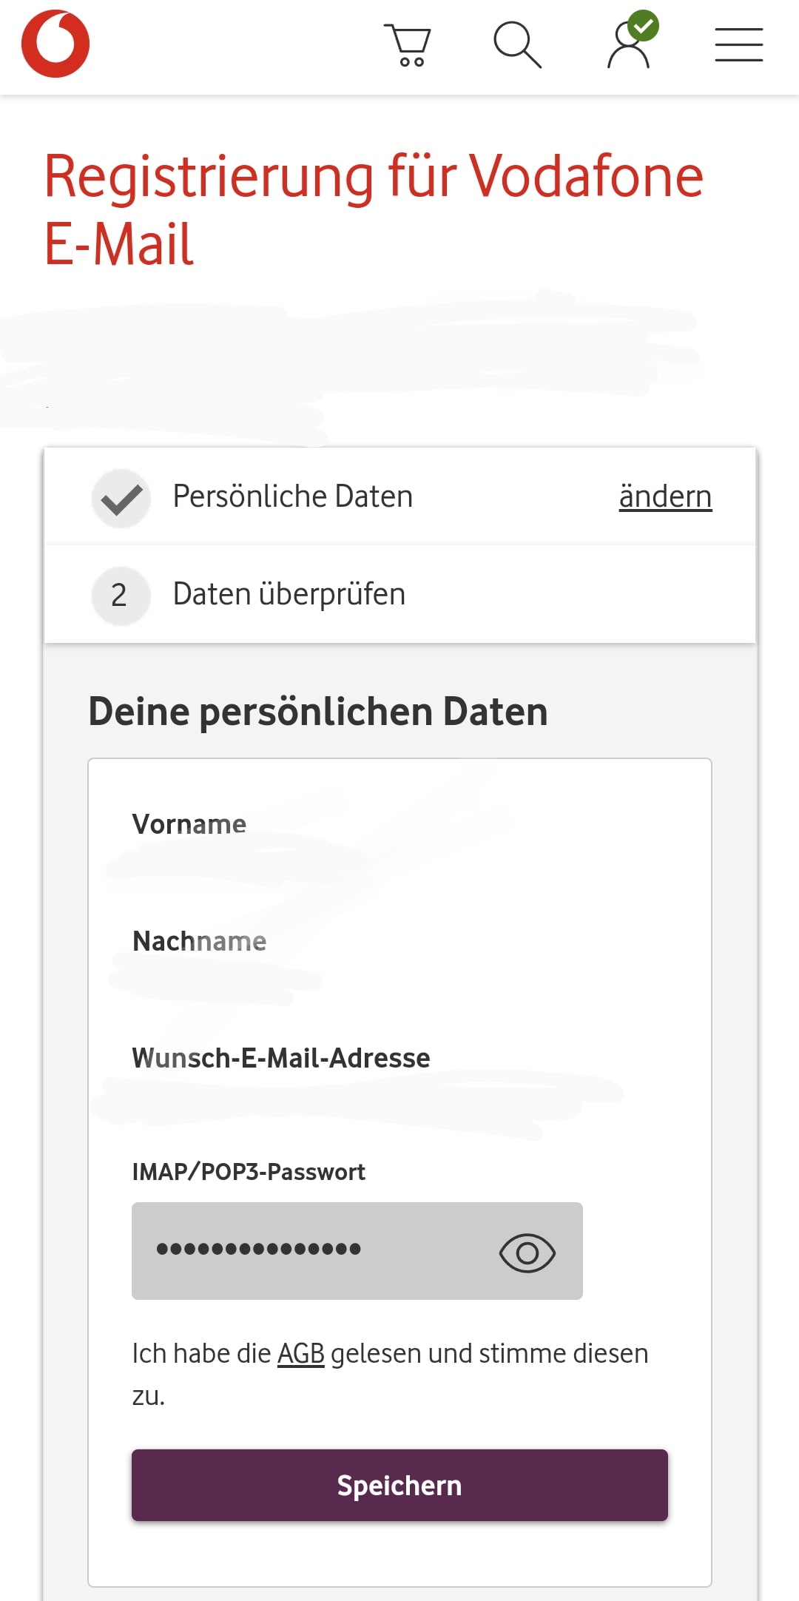The height and width of the screenshot is (1601, 799).
Task: Click the step 2 number circle
Action: [120, 596]
